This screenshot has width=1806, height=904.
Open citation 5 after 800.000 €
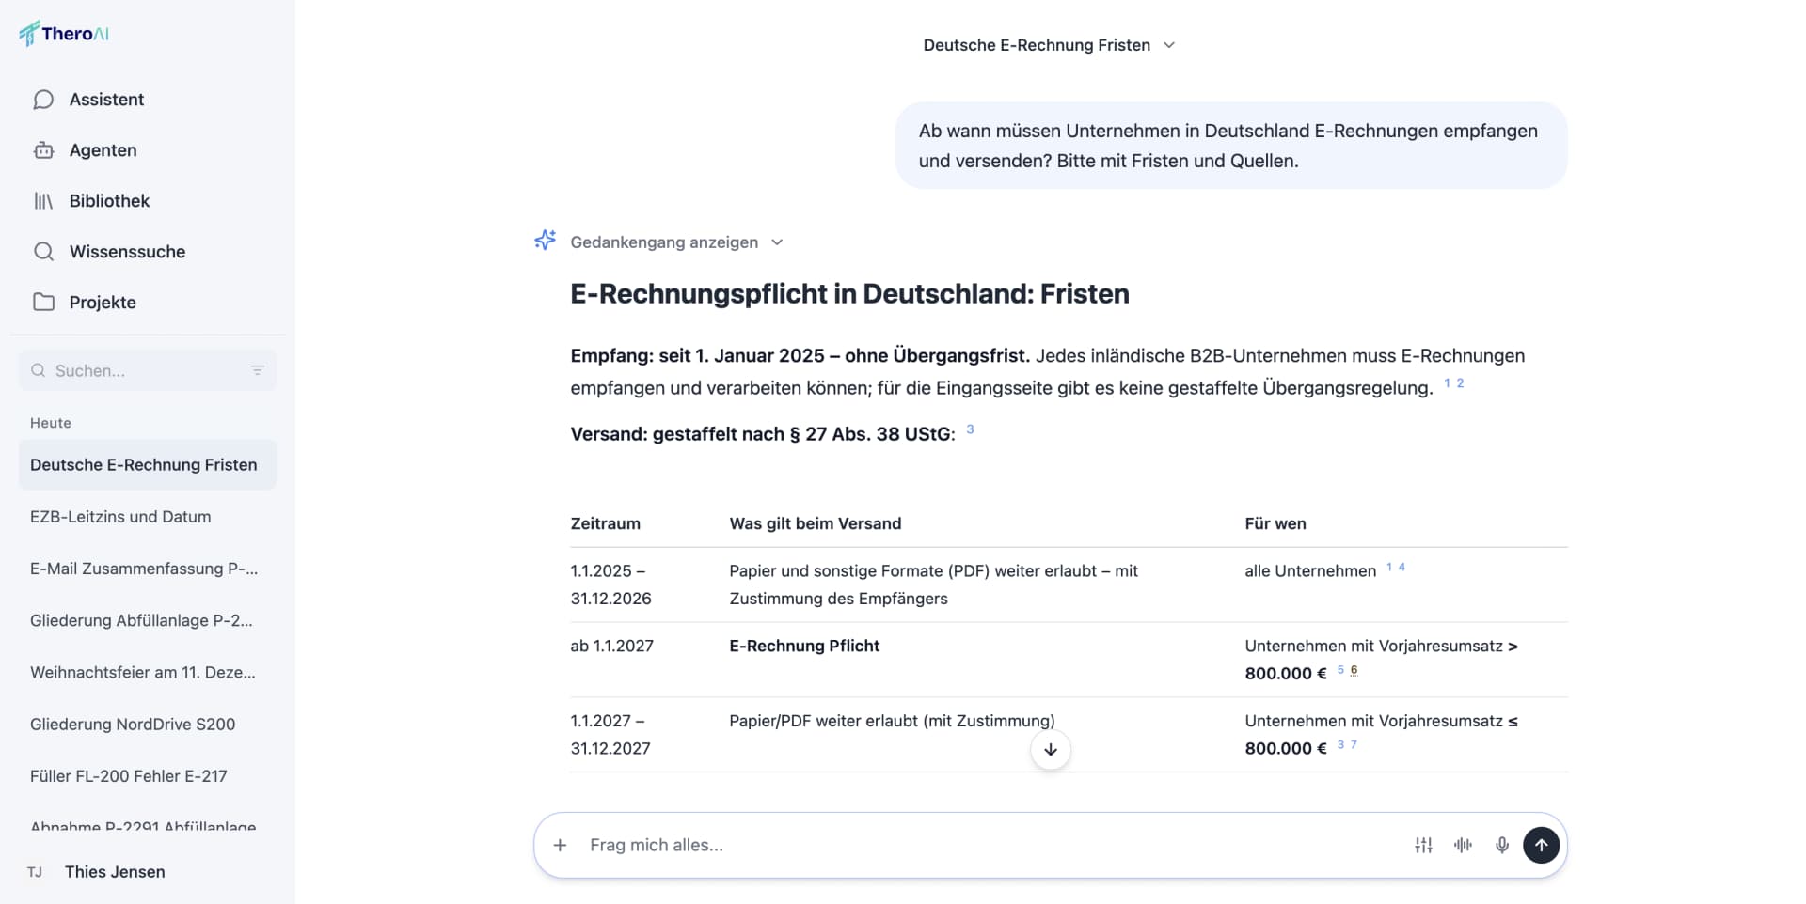pyautogui.click(x=1340, y=670)
